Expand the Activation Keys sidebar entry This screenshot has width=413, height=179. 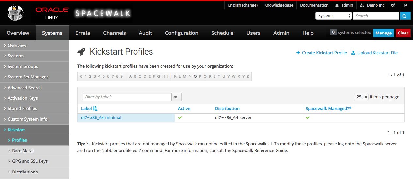click(x=34, y=98)
